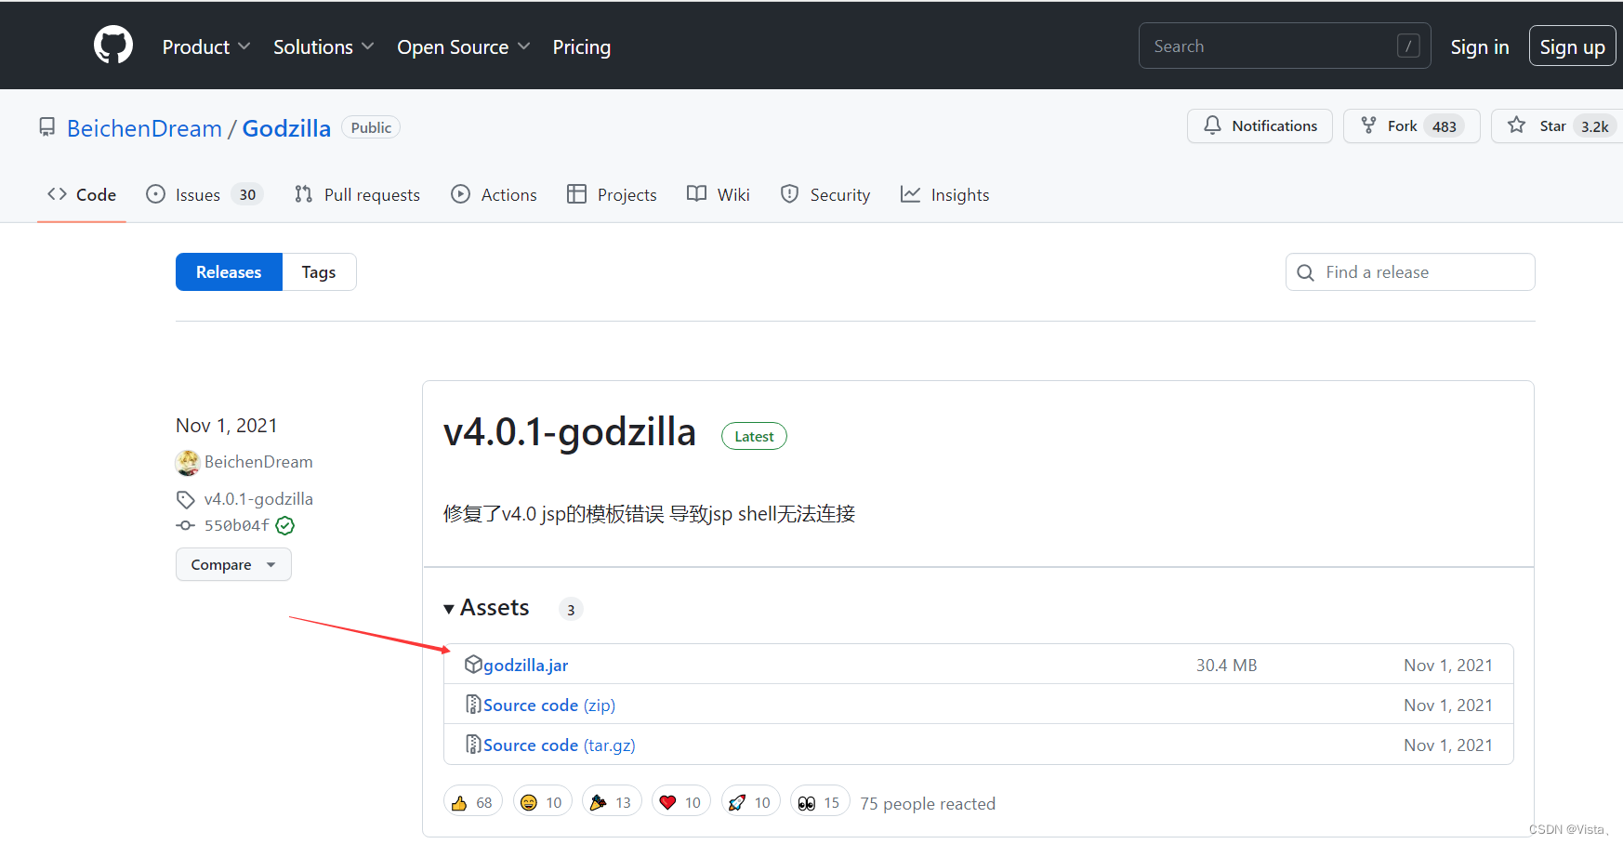This screenshot has width=1623, height=844.
Task: Open the Product dropdown menu
Action: click(205, 46)
